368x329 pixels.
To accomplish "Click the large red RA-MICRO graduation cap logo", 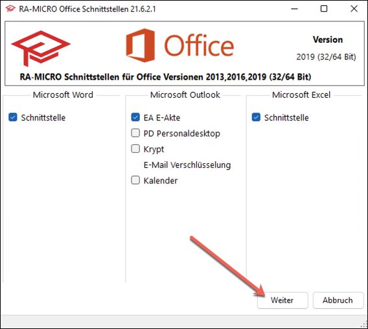I will coord(41,48).
